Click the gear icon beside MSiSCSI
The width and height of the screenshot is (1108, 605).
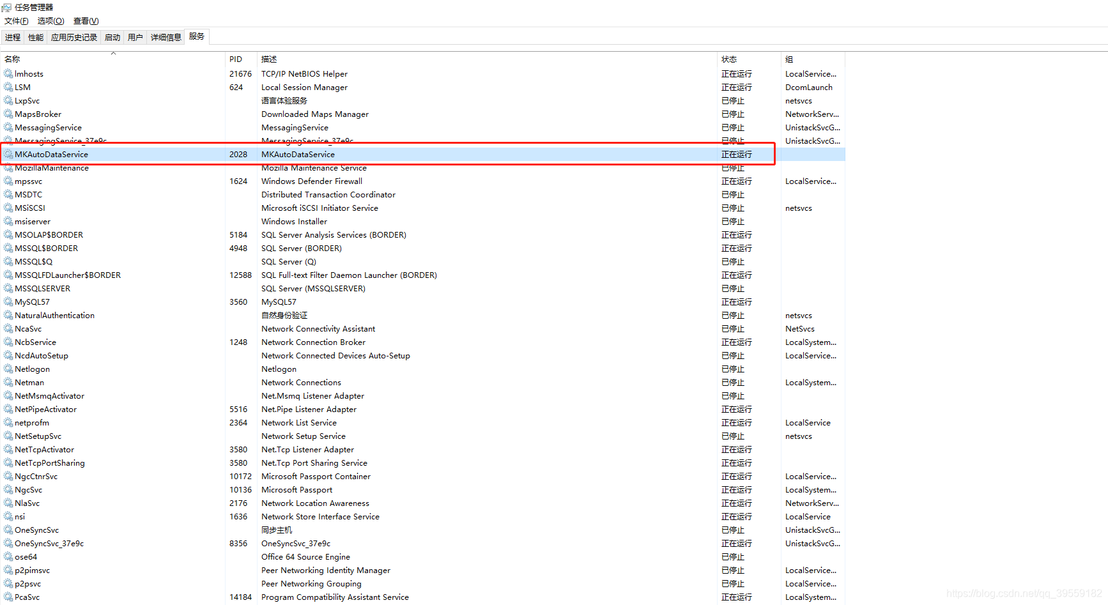click(8, 208)
